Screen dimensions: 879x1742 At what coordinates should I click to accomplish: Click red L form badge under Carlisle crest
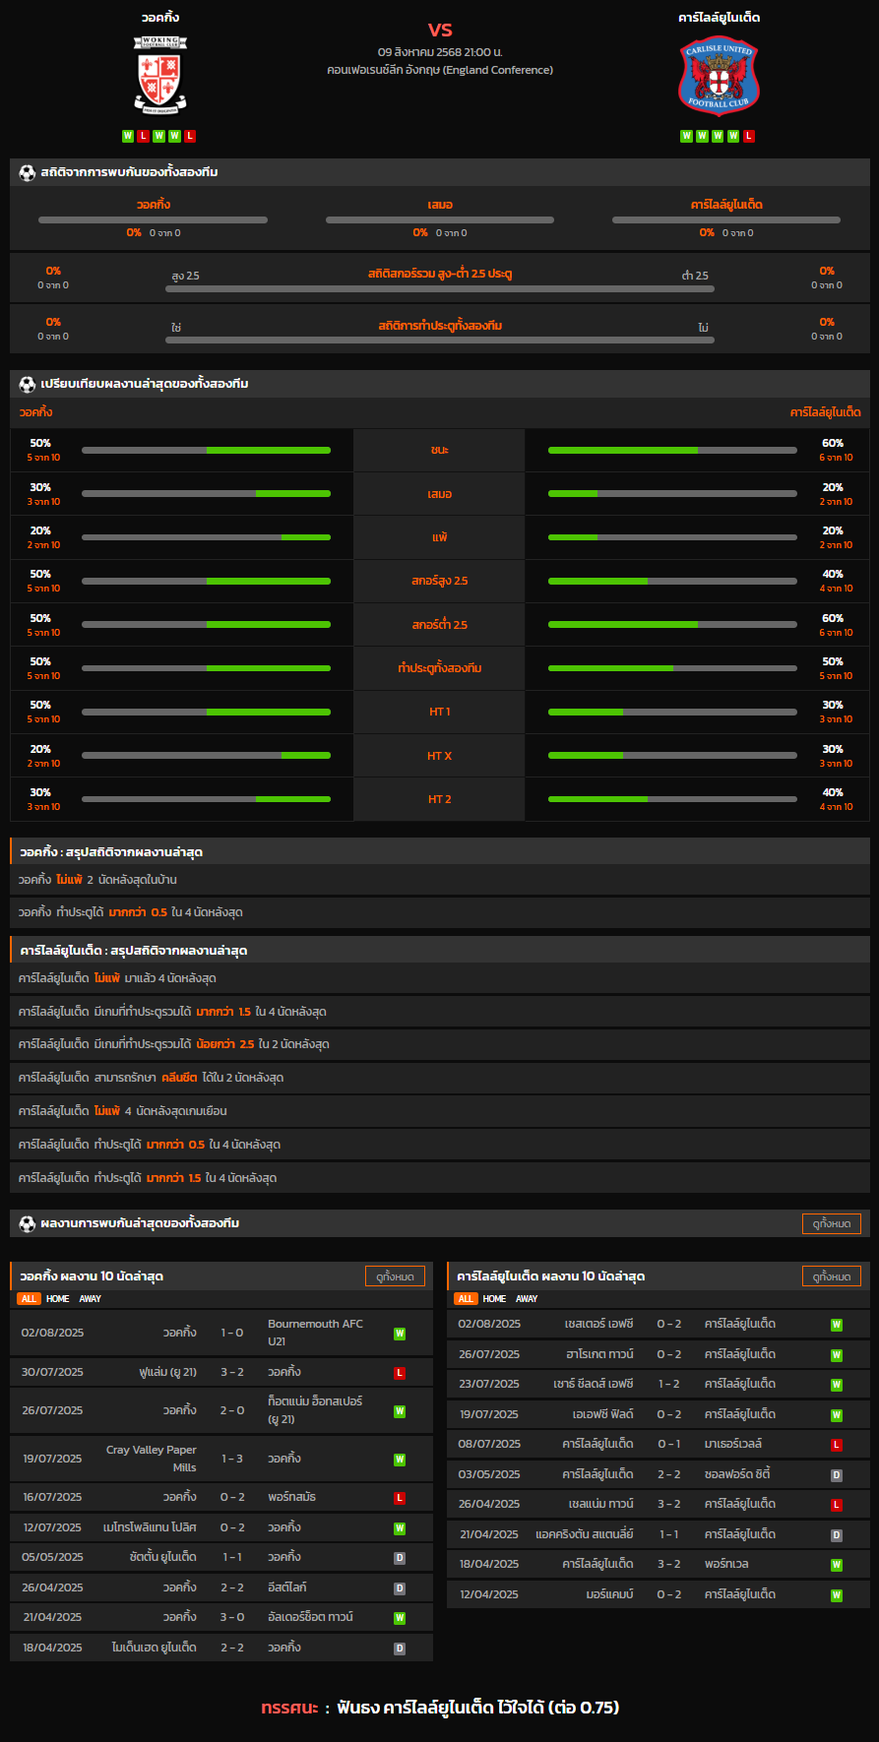[x=749, y=136]
